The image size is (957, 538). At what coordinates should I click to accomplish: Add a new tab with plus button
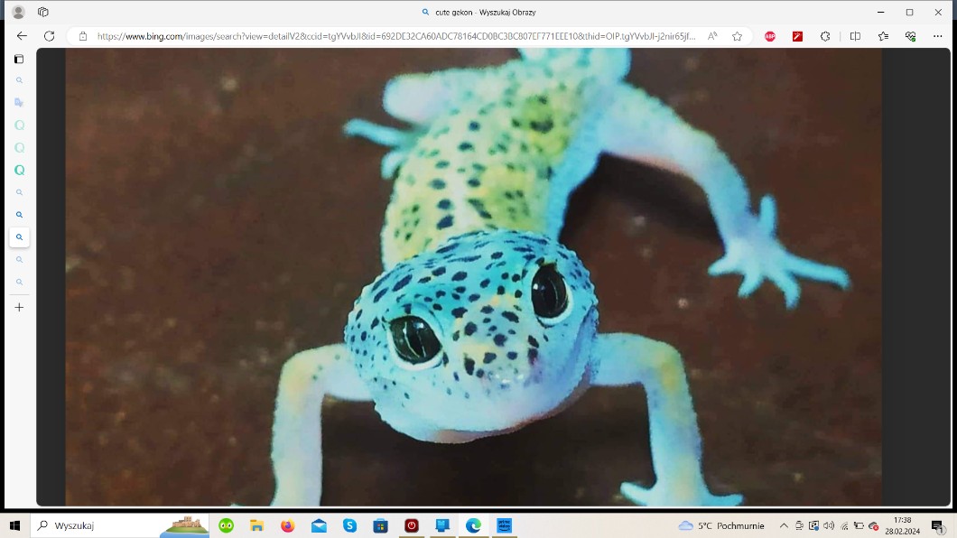point(19,307)
